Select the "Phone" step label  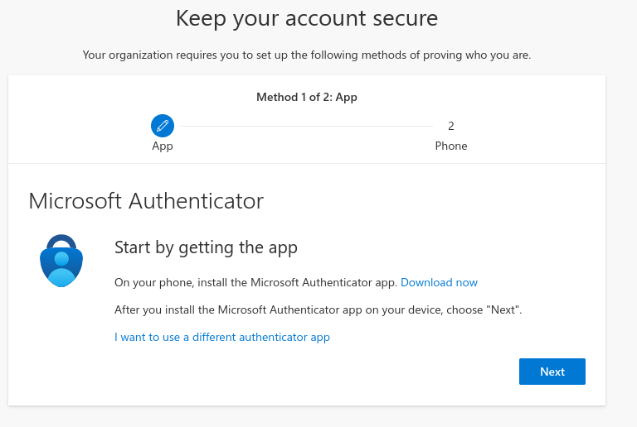(451, 146)
